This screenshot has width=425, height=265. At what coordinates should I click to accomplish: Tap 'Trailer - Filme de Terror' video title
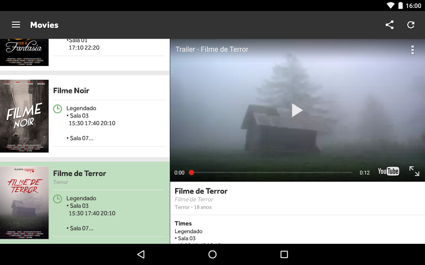pos(212,49)
